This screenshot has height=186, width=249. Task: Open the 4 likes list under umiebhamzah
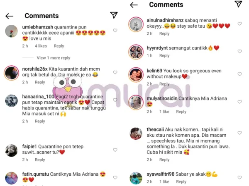(x=41, y=46)
